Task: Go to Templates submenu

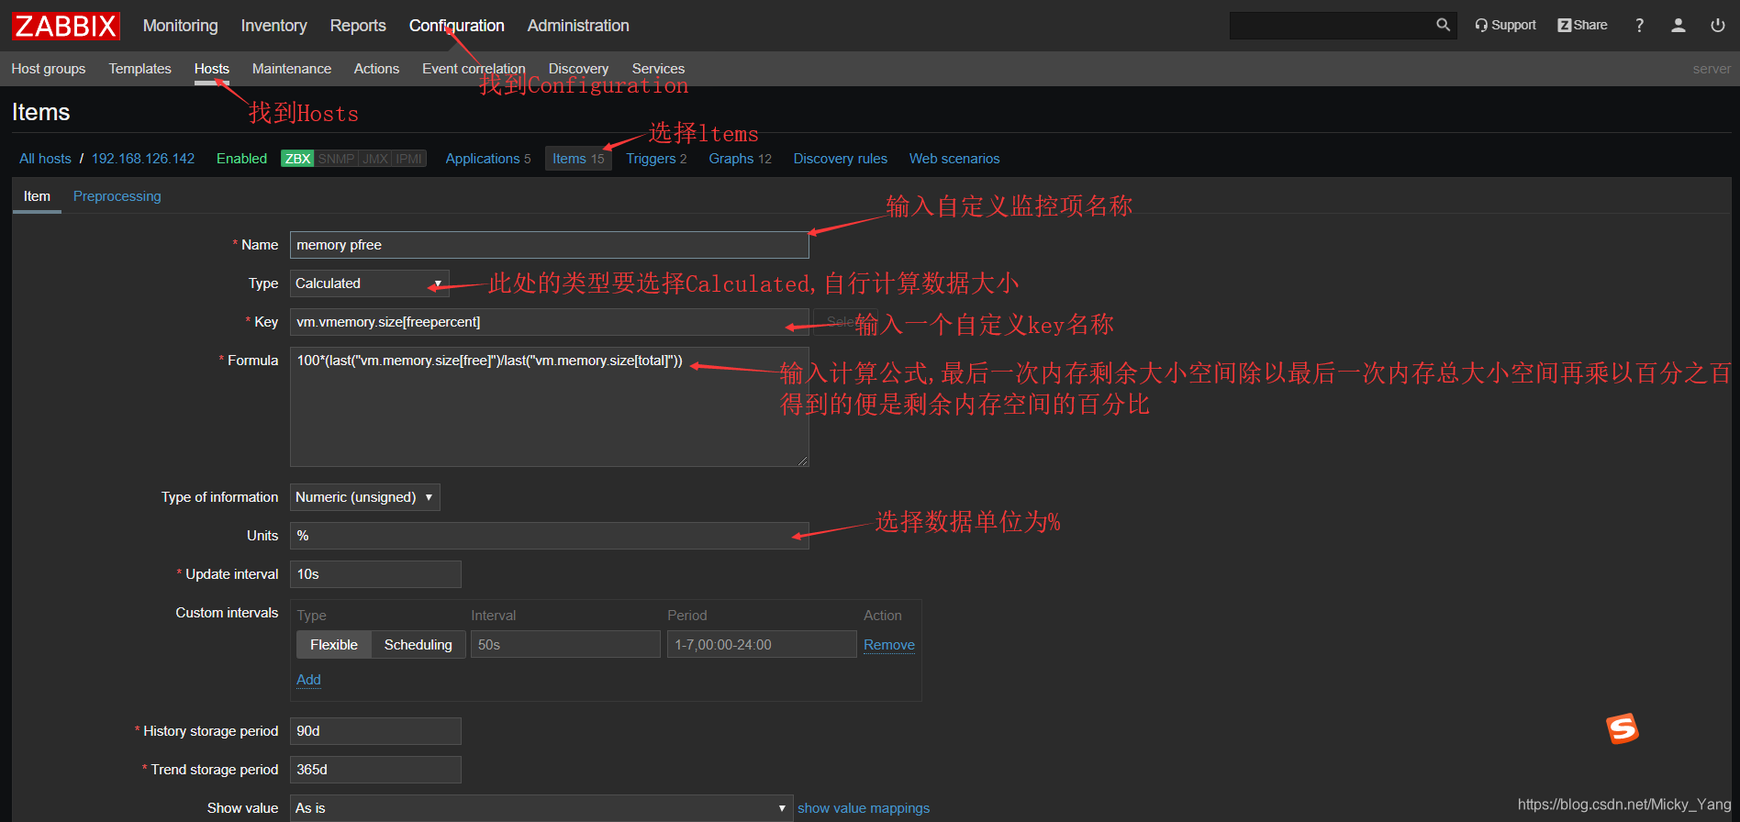Action: 140,69
